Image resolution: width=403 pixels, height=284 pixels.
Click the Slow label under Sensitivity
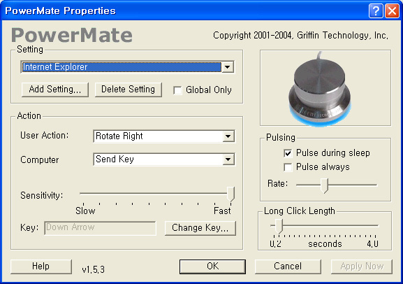(85, 211)
